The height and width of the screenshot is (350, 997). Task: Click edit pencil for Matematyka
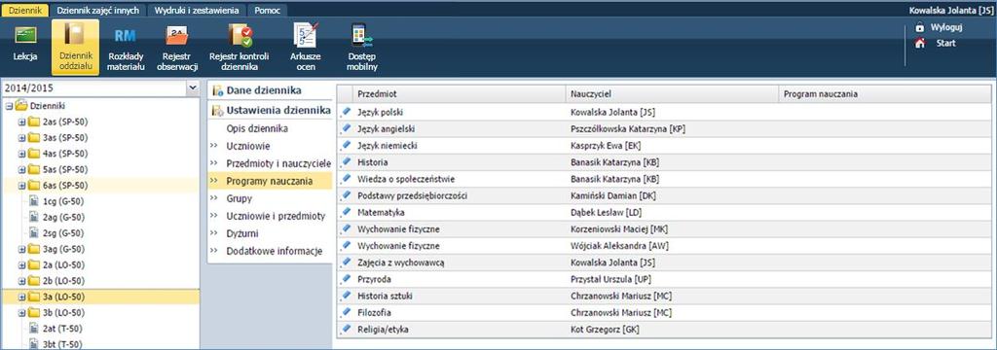(346, 212)
